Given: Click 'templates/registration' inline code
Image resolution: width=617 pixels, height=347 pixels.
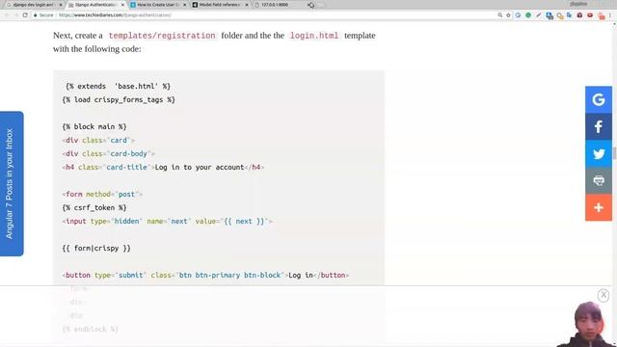Looking at the screenshot, I should (162, 36).
